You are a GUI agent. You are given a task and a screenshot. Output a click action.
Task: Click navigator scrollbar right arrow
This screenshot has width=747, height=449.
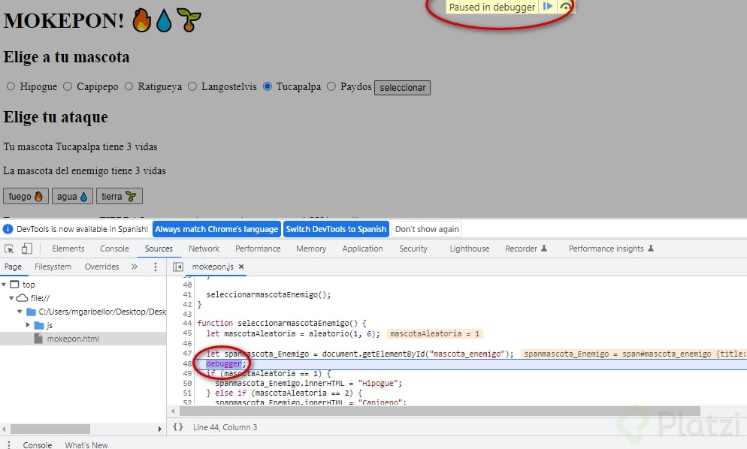tap(159, 429)
